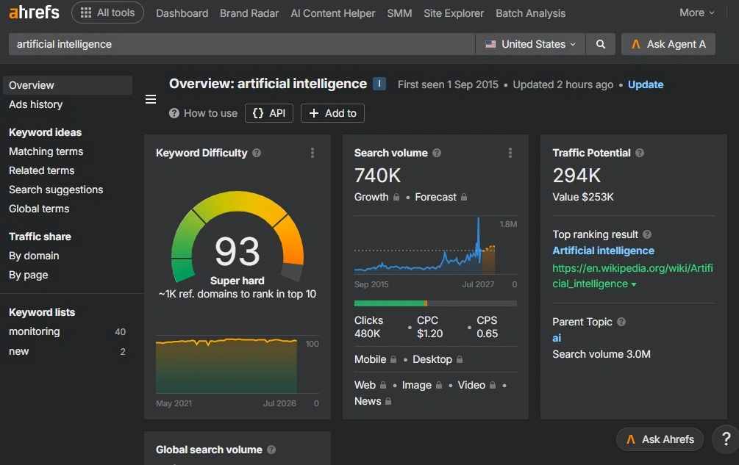Open Global search volume help icon
This screenshot has height=465, width=739.
(271, 450)
